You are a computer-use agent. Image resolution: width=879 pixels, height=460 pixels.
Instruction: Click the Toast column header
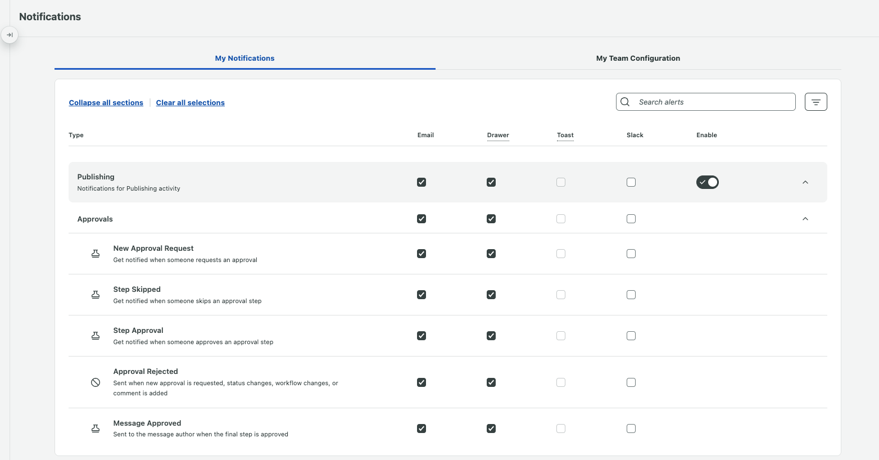tap(565, 135)
